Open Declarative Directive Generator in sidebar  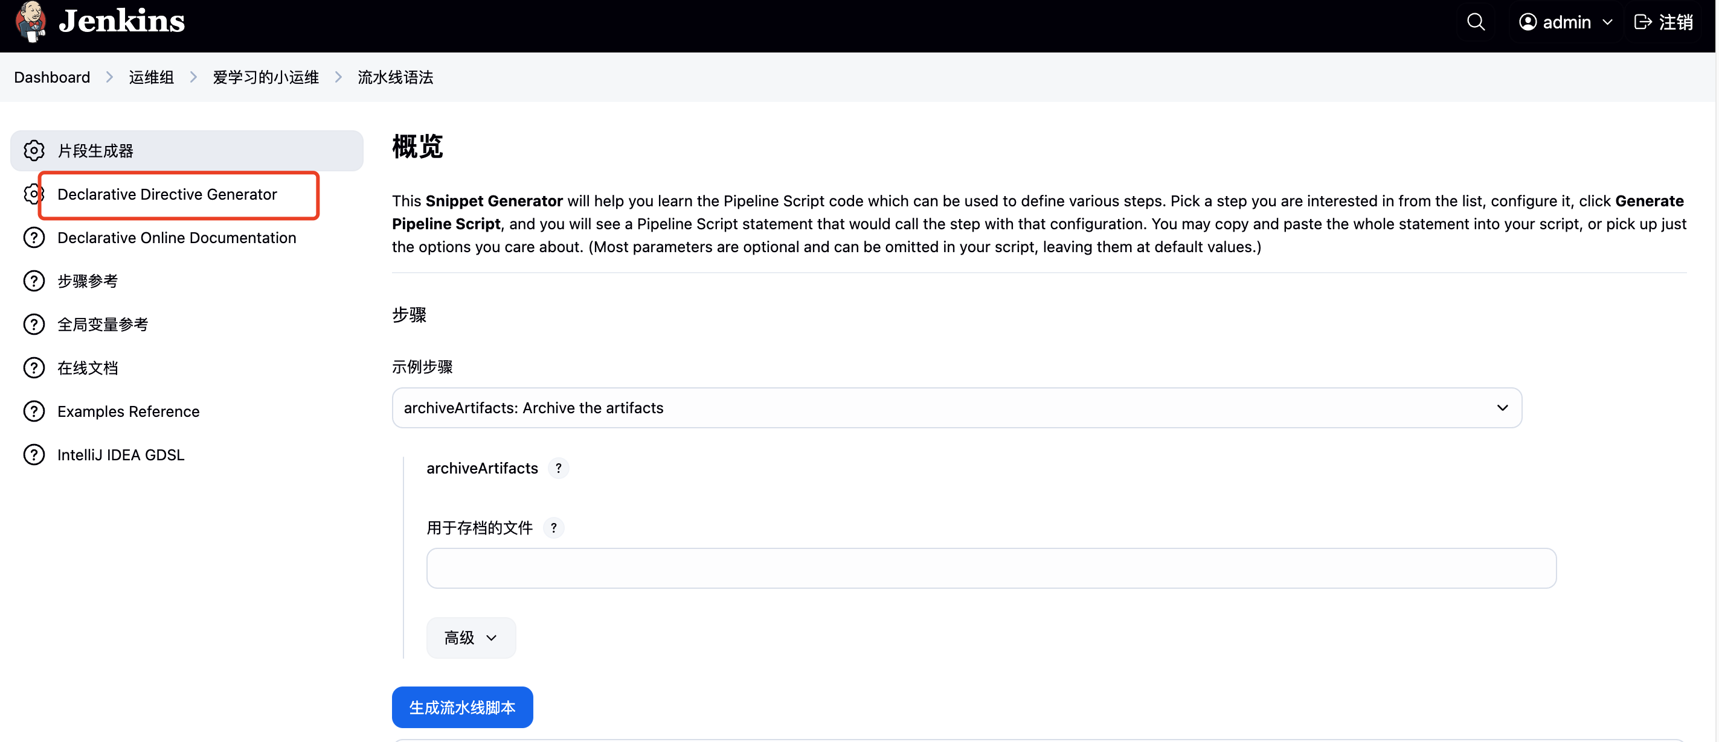point(167,195)
